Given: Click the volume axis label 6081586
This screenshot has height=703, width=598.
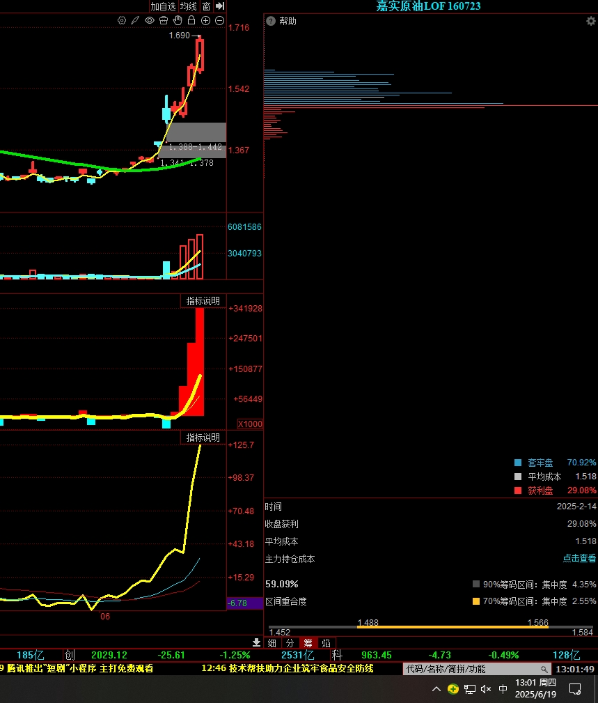Looking at the screenshot, I should [244, 227].
